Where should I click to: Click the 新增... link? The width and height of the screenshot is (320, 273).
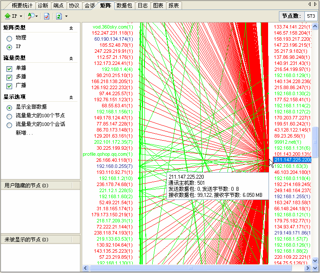[x=24, y=133]
